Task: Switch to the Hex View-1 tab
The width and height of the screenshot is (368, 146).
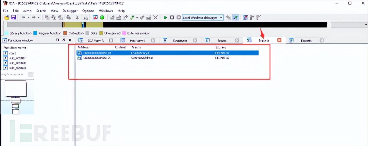Action: (138, 41)
